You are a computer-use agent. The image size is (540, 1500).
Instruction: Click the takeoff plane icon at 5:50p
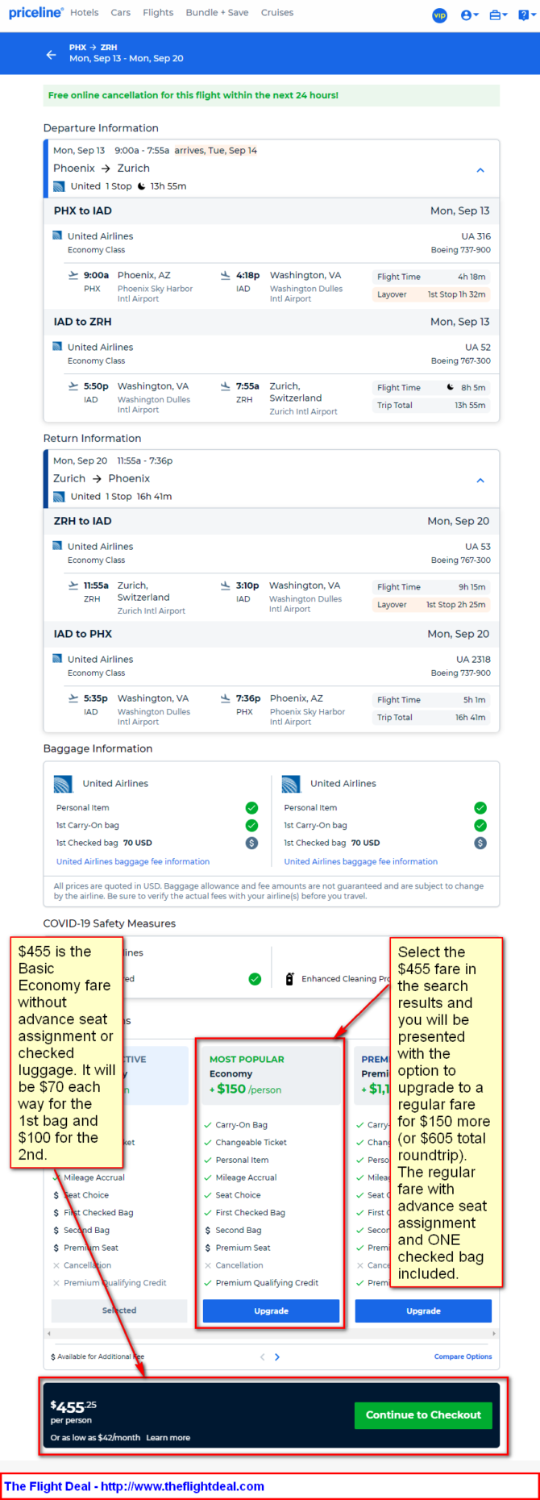pos(73,386)
